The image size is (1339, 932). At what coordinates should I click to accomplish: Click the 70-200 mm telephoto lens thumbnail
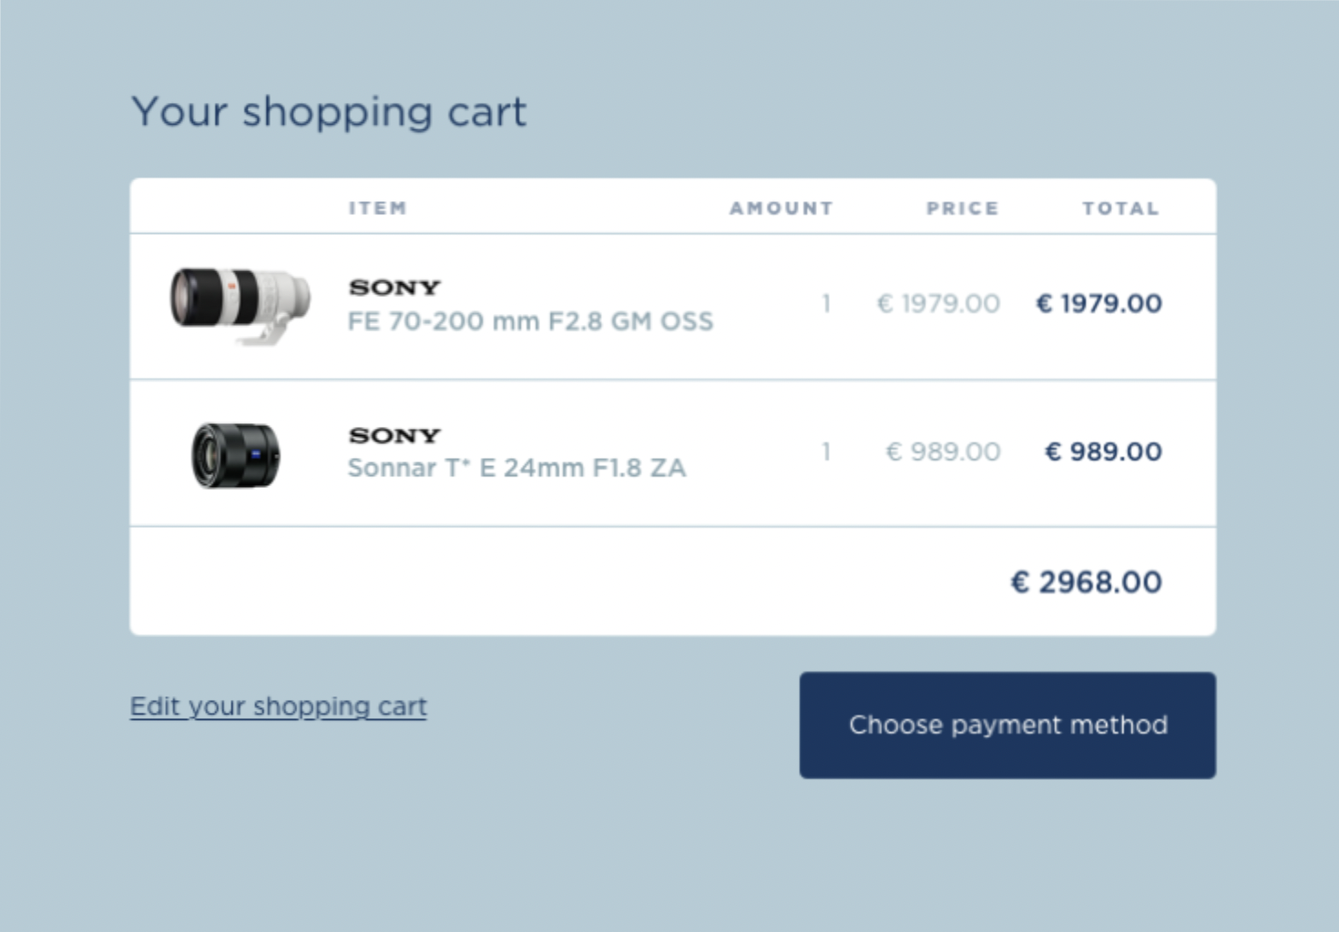[240, 305]
